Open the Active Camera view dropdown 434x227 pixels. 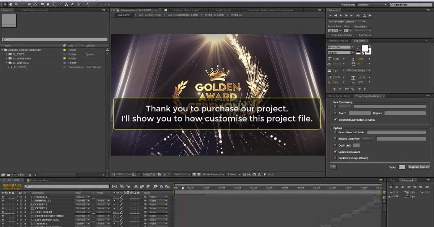(213, 174)
